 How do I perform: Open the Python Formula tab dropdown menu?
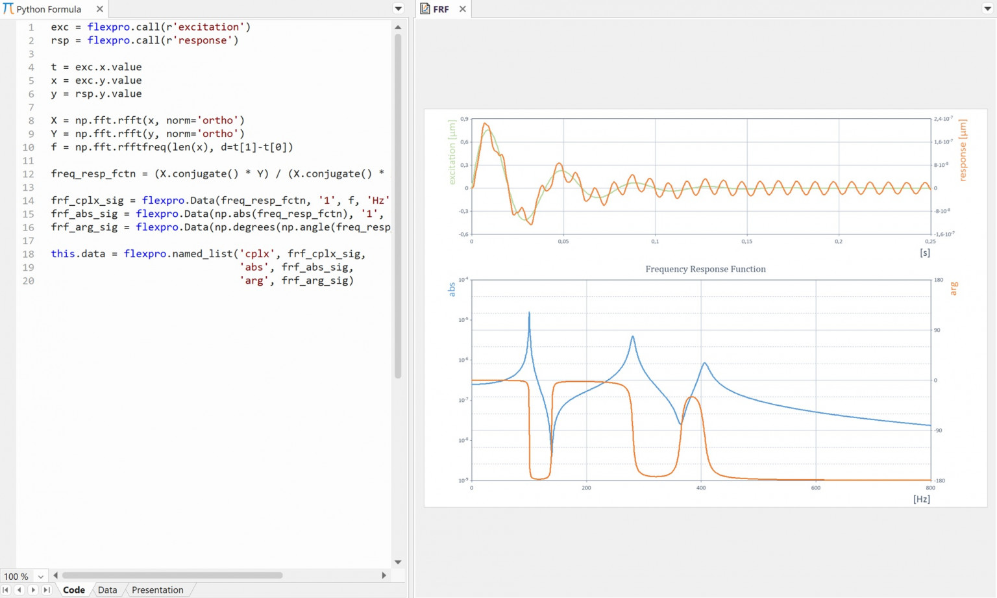(x=397, y=8)
